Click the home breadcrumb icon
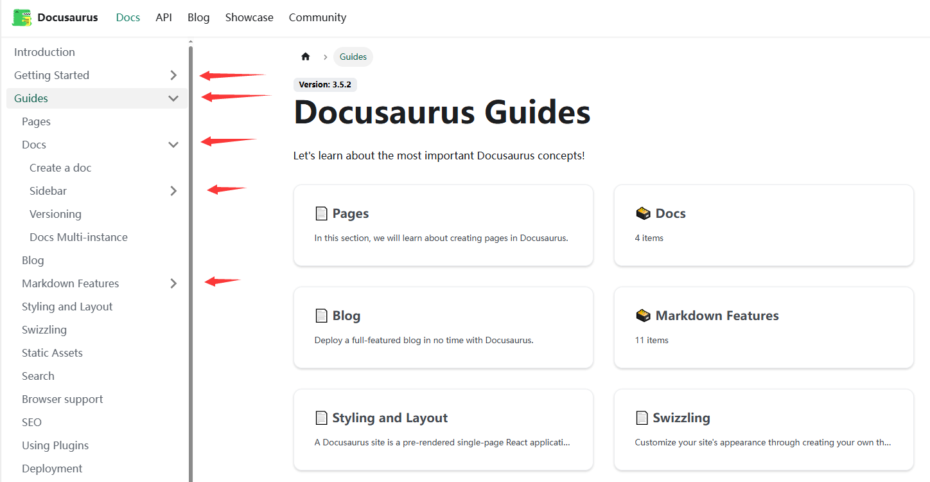The image size is (930, 482). click(x=306, y=57)
